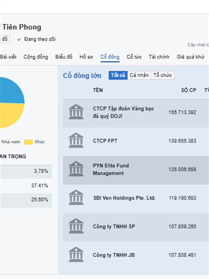Click the TÊN column header
The image size is (209, 279).
98,90
